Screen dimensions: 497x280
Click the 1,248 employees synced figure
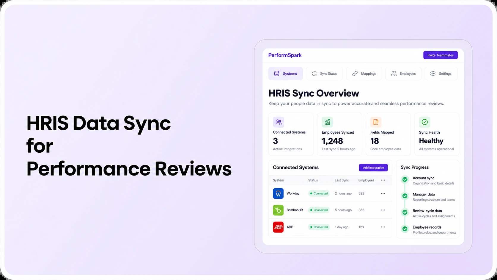332,141
